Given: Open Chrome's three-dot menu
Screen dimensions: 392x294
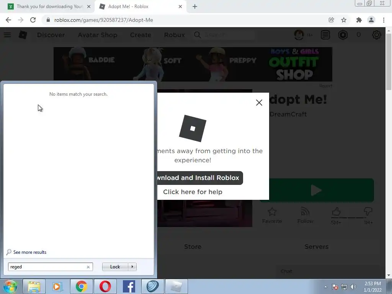Looking at the screenshot, I should pyautogui.click(x=384, y=20).
